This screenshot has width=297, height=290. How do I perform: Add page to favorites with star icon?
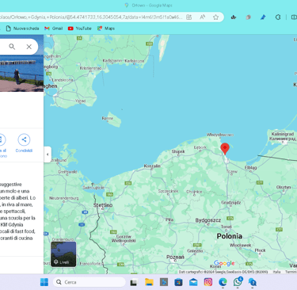[x=215, y=17]
